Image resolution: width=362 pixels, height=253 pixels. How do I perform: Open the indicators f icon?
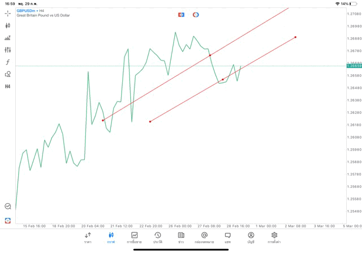click(7, 62)
